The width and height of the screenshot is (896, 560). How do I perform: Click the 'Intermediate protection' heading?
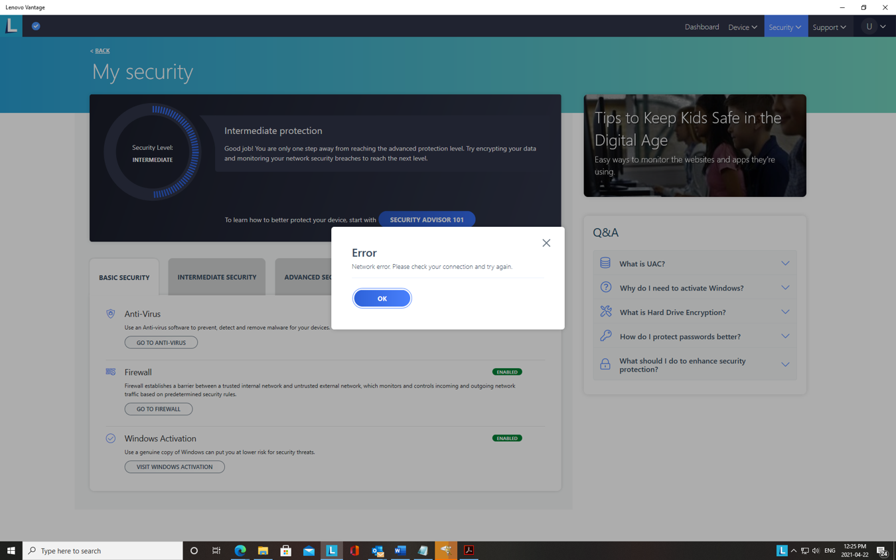click(x=273, y=131)
